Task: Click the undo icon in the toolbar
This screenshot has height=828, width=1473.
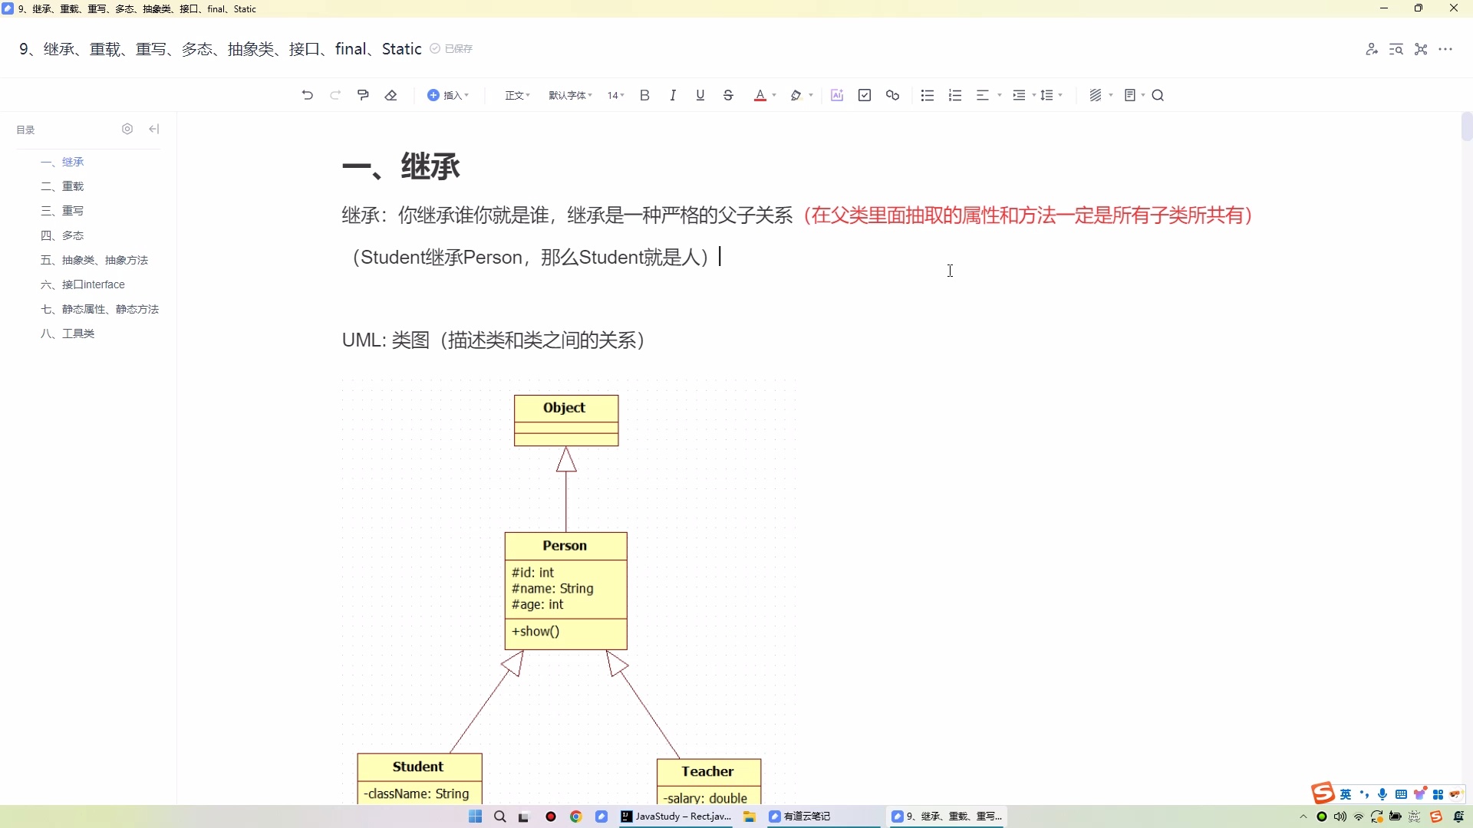Action: pos(307,94)
